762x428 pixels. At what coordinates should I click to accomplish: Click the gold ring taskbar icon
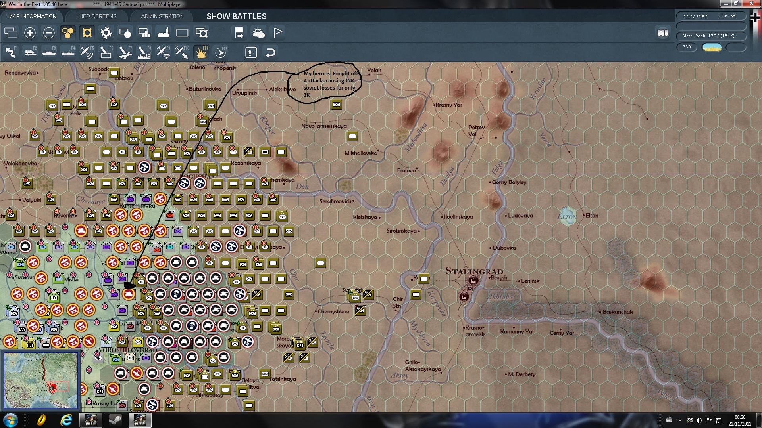point(41,420)
